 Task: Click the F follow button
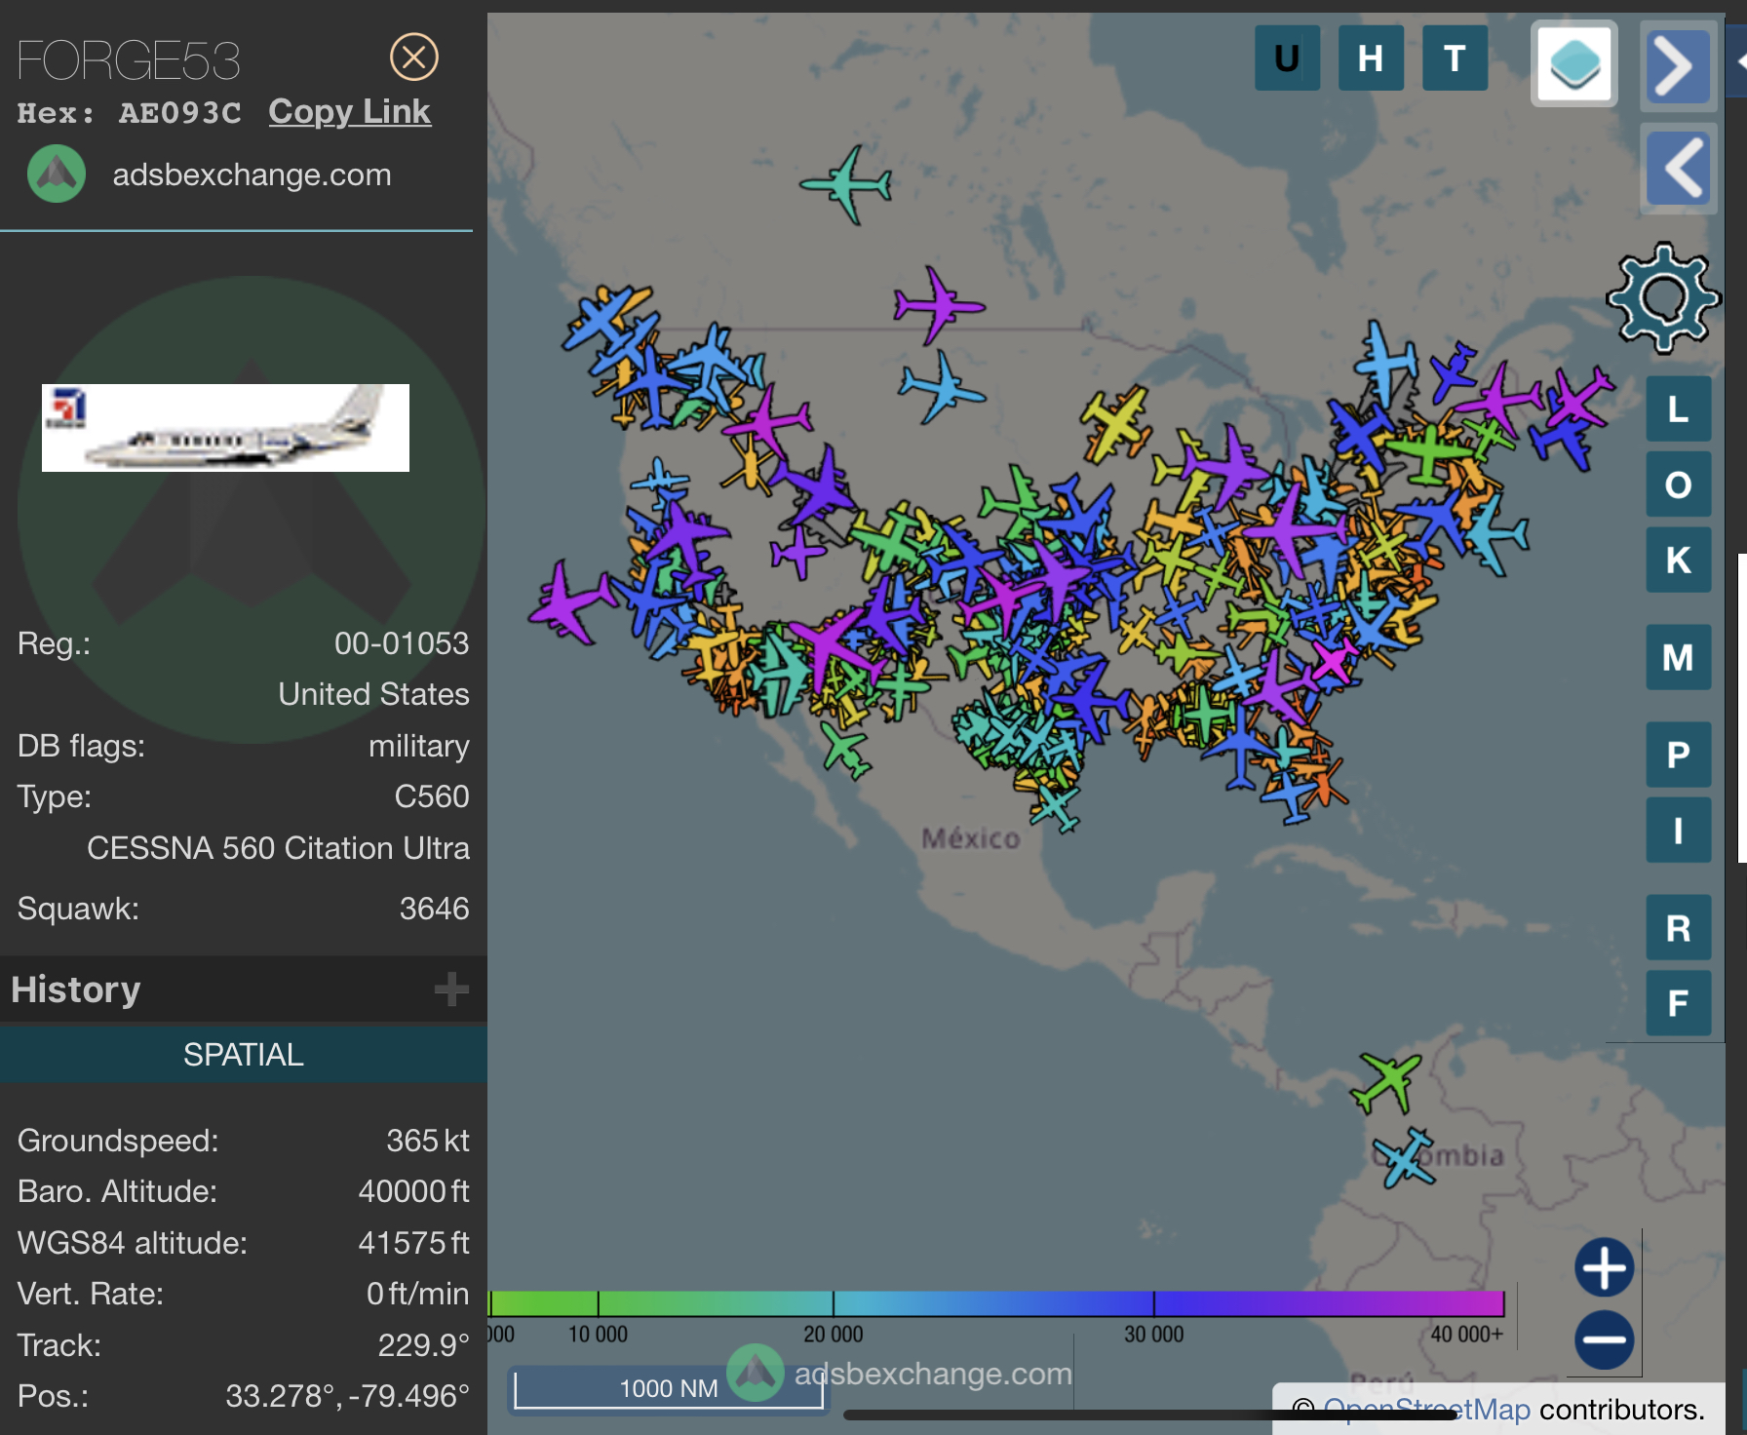coord(1678,1003)
